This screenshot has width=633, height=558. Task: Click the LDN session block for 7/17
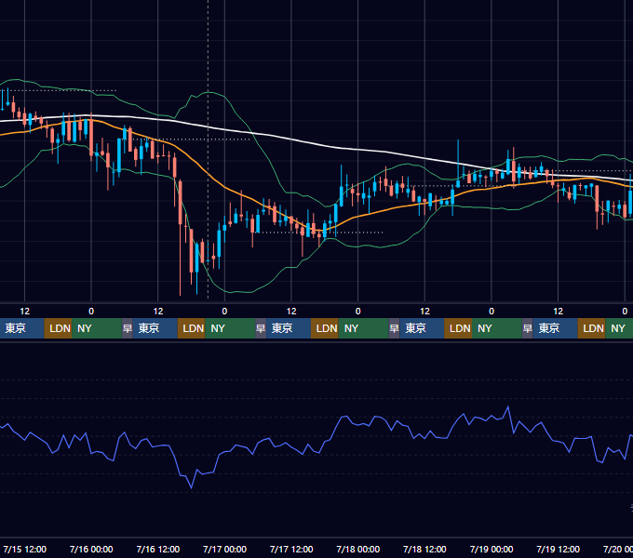pyautogui.click(x=325, y=328)
